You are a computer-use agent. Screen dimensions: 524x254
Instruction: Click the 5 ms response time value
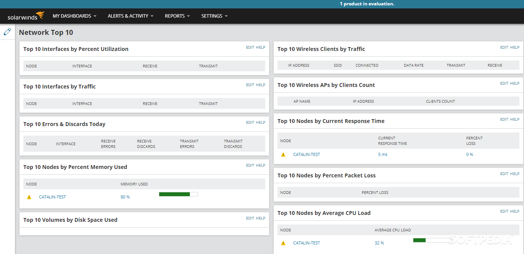(383, 154)
